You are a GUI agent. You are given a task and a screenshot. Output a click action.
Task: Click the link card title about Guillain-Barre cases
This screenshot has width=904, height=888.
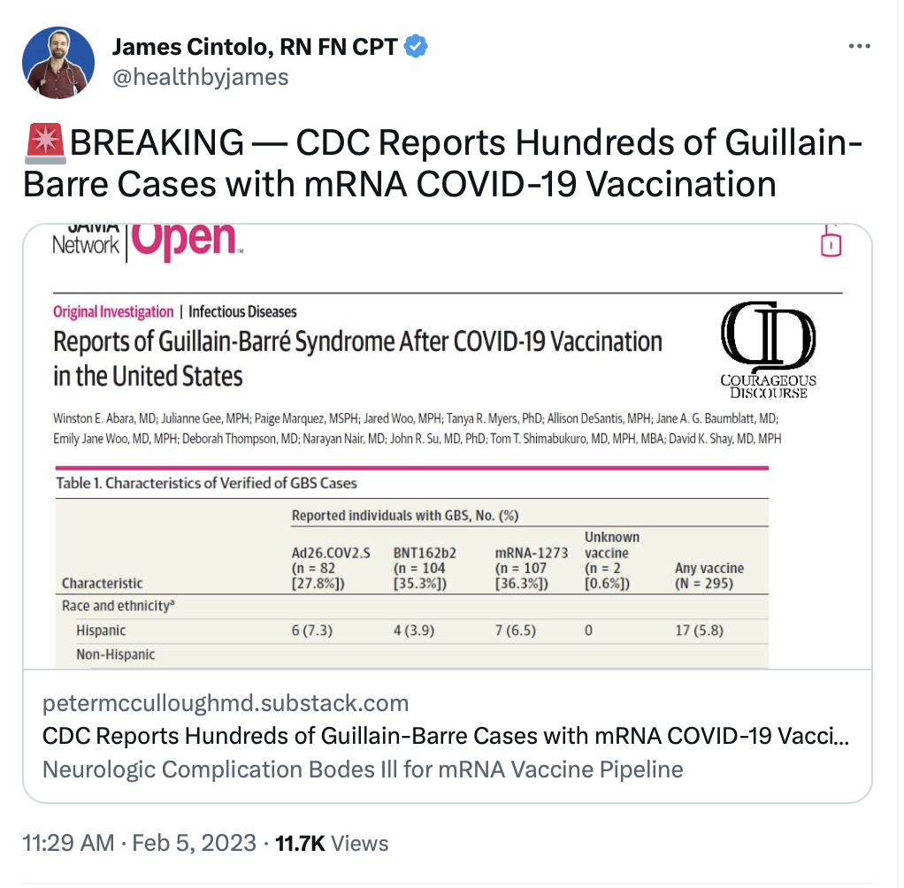tap(447, 736)
